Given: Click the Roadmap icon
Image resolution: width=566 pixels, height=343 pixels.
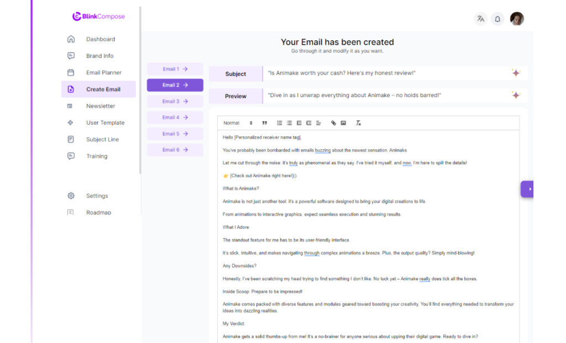Looking at the screenshot, I should click(x=70, y=212).
